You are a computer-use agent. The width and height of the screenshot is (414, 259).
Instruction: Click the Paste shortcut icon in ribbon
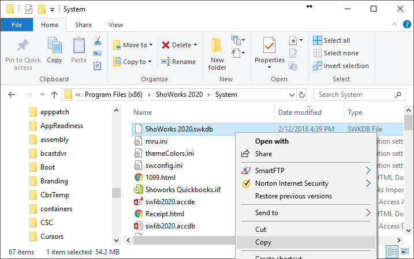97,66
